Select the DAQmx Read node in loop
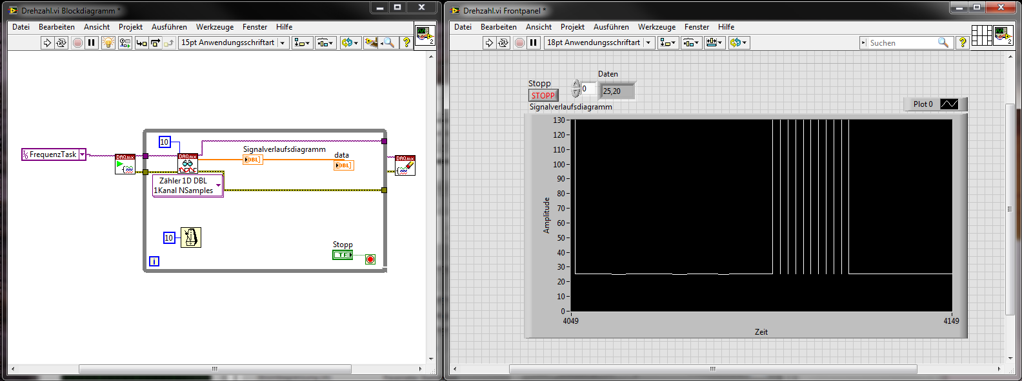This screenshot has height=381, width=1022. (188, 163)
